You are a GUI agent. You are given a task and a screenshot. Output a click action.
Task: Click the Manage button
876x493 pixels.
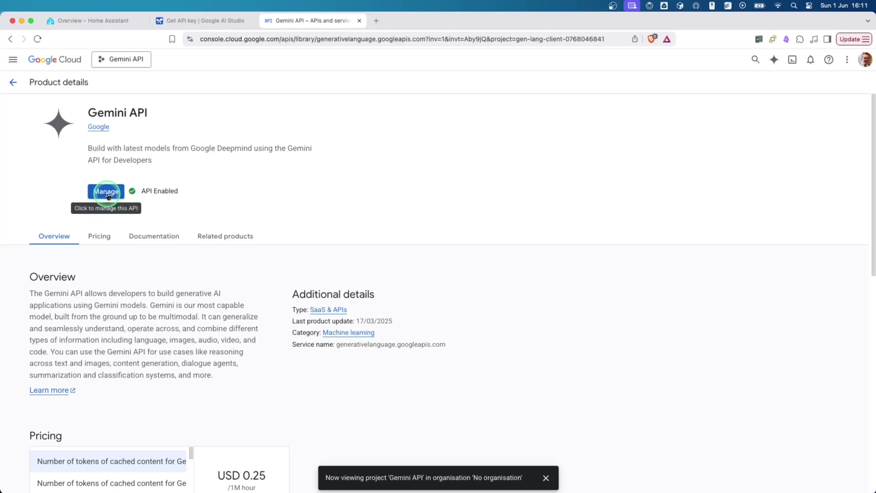click(x=107, y=192)
